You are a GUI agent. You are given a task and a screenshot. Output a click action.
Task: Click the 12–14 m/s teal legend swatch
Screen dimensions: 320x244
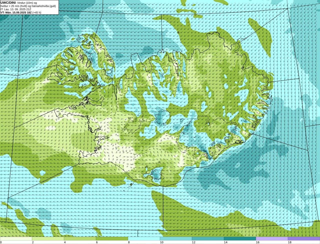click(208, 239)
